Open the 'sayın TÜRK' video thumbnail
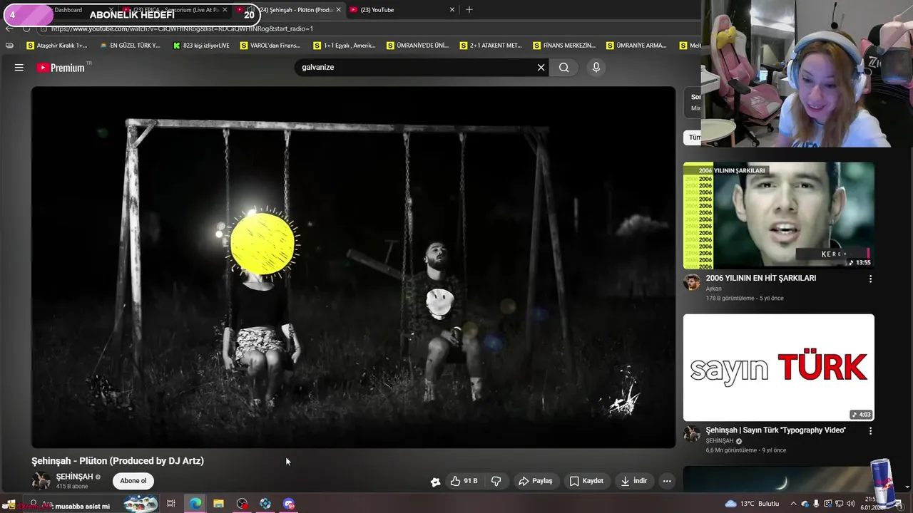 778,368
